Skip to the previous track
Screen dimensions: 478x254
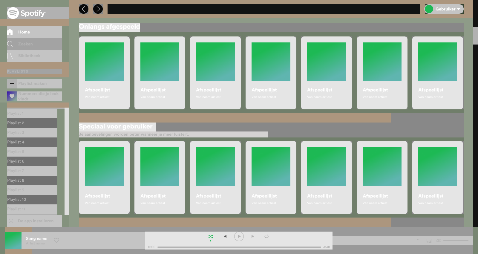[x=225, y=236]
